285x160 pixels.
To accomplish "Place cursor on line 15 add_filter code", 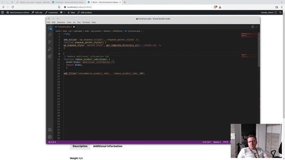I will [104, 73].
